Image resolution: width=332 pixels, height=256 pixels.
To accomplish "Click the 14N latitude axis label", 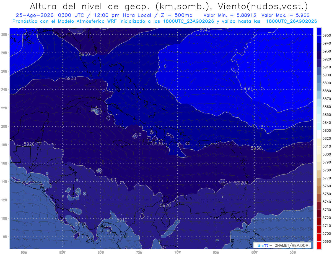I will 5,181.
